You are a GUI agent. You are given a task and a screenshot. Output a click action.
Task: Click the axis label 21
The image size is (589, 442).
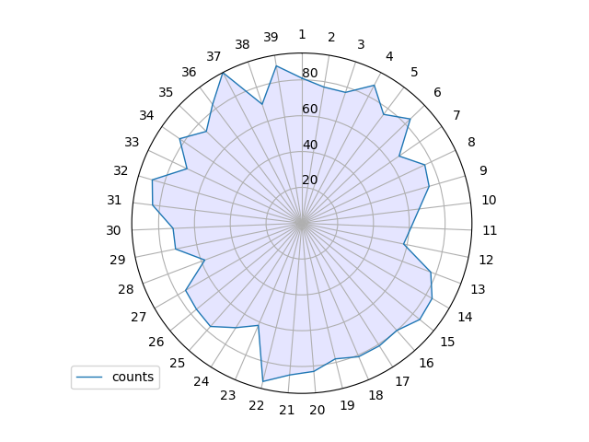(x=286, y=410)
